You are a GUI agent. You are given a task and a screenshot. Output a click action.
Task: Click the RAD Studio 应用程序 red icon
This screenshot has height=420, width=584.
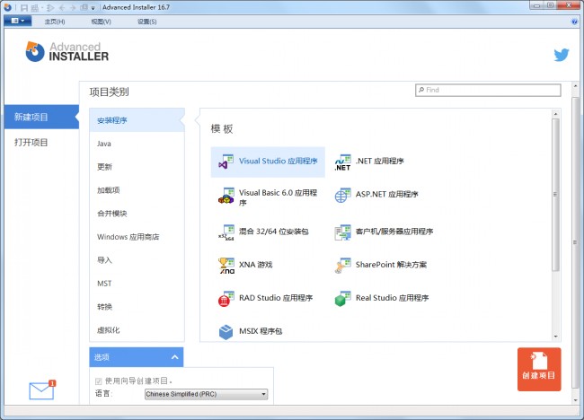226,299
